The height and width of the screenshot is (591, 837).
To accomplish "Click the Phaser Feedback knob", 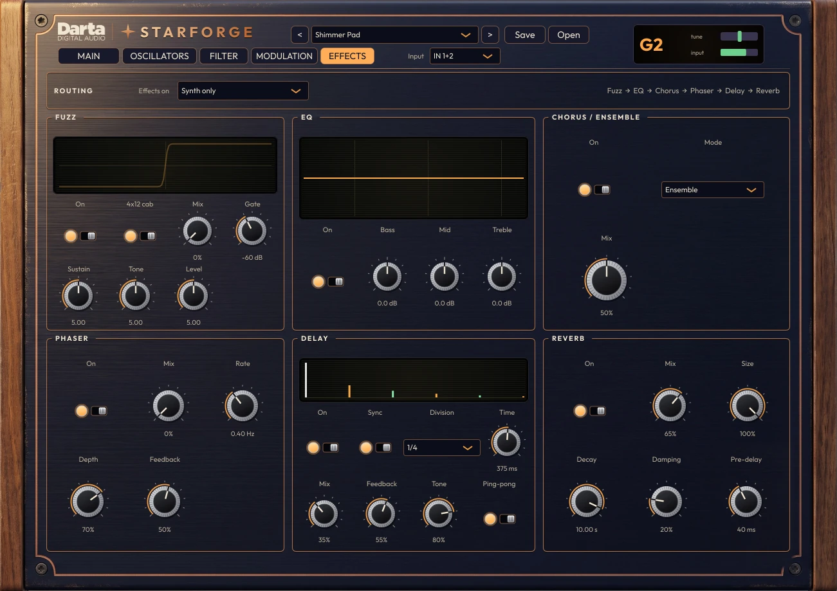I will [165, 501].
